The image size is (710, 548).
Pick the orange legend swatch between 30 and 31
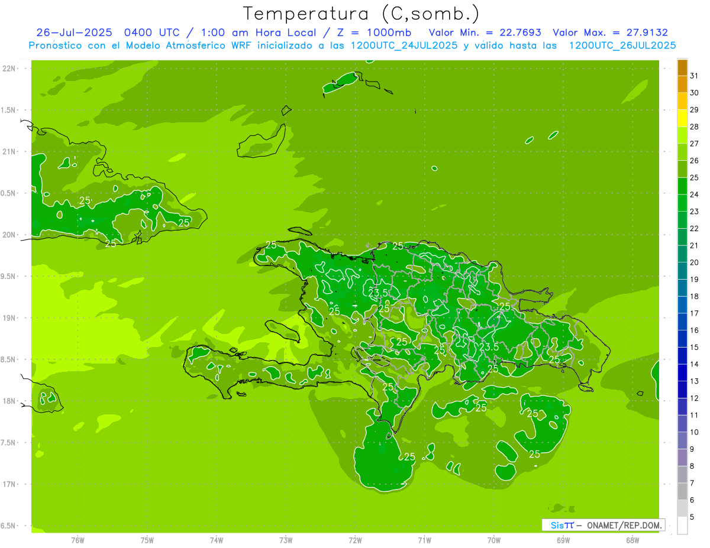(x=682, y=85)
